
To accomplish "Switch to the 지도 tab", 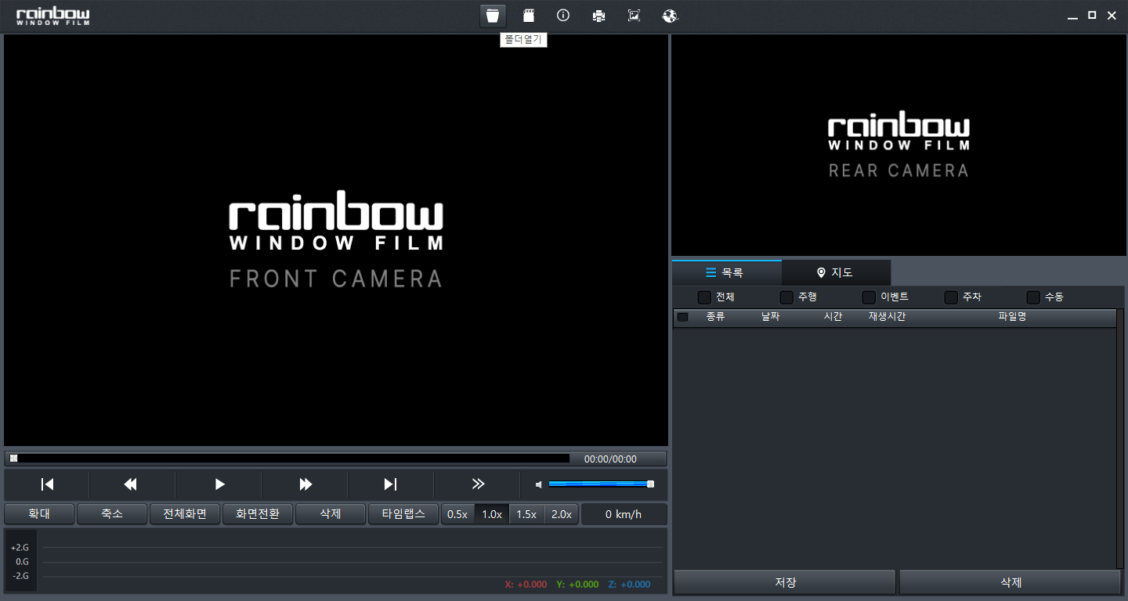I will (835, 272).
